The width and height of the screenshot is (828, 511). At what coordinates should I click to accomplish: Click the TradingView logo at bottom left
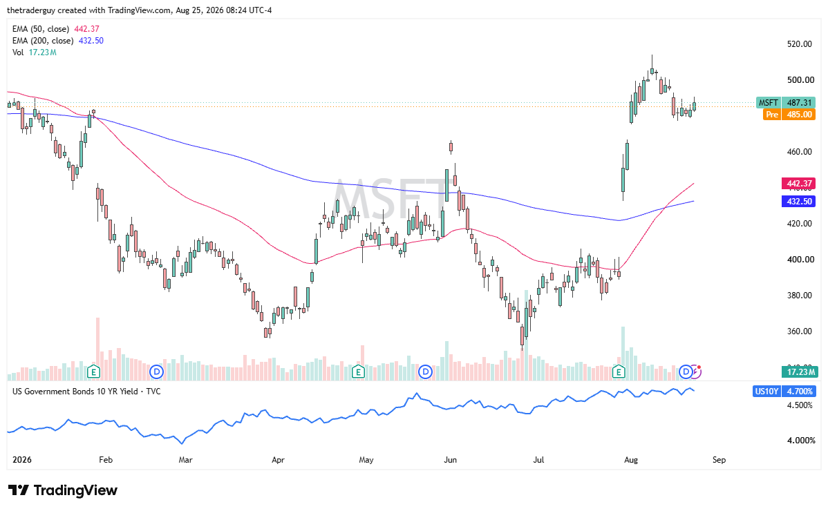(63, 490)
